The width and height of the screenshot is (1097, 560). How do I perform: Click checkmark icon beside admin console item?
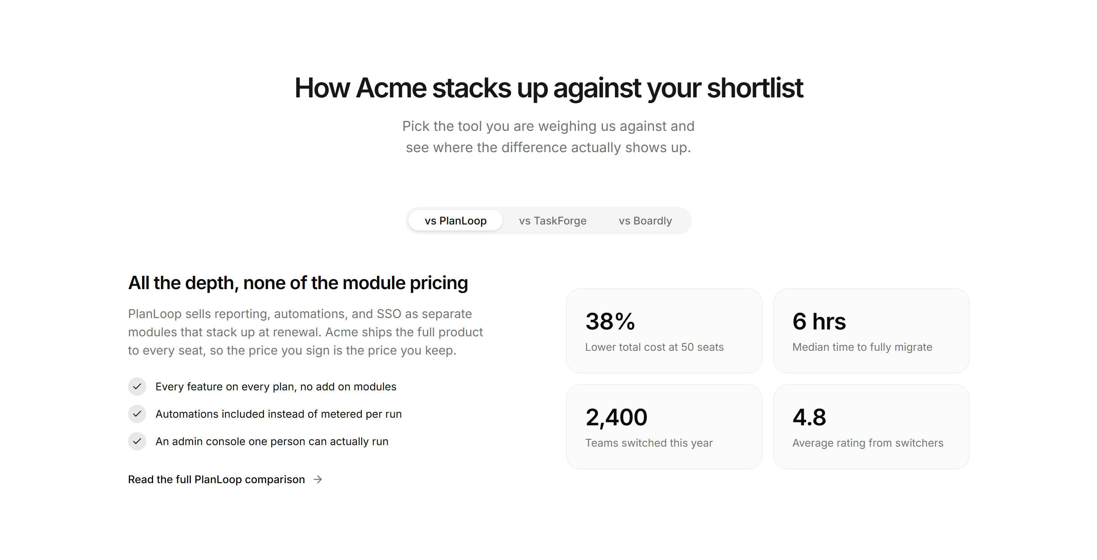pyautogui.click(x=137, y=441)
